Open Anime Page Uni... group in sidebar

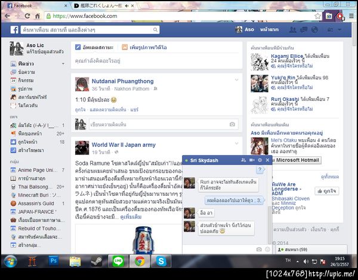(x=38, y=170)
